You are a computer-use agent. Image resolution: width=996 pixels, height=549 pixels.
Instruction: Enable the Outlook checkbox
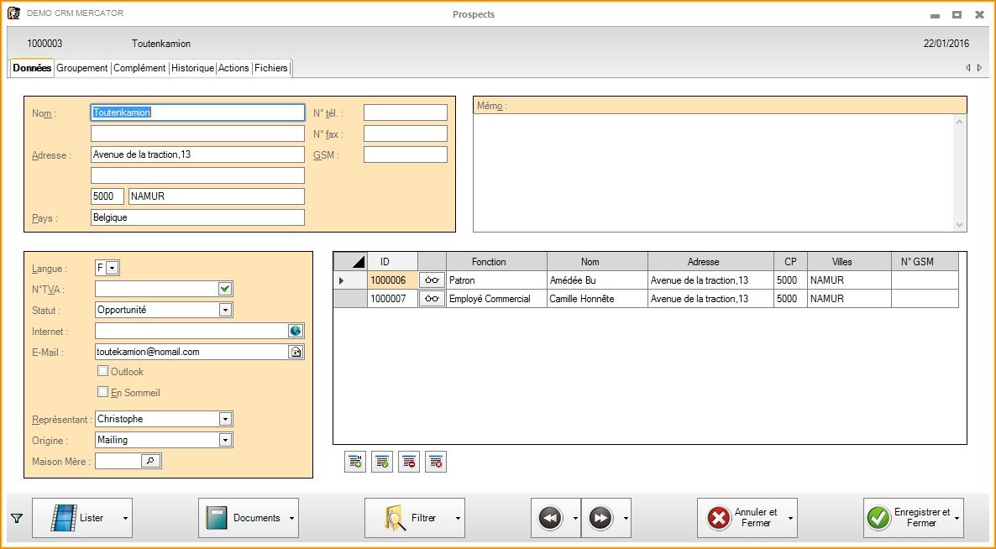pos(103,371)
